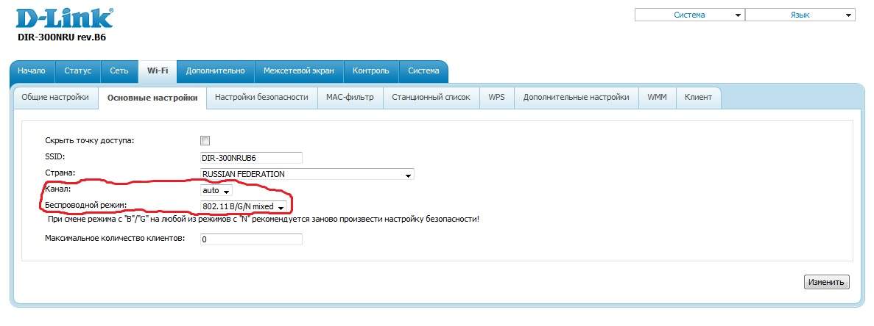Open the Дополнительно tab

point(215,70)
